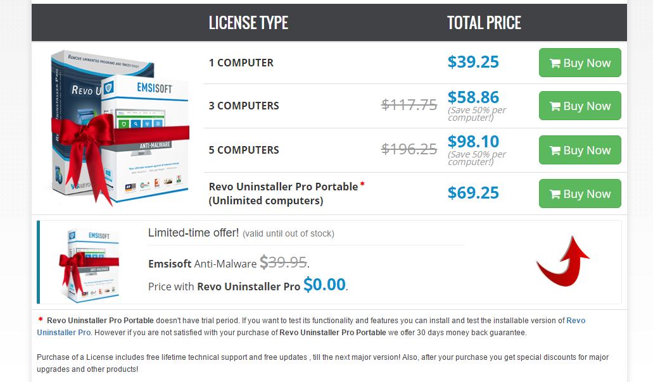Click the red asterisk beside Portable license

click(x=363, y=185)
